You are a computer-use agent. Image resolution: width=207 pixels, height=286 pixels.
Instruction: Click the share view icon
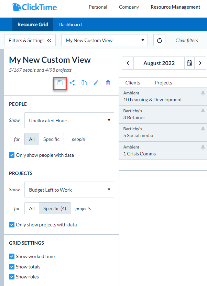click(72, 83)
